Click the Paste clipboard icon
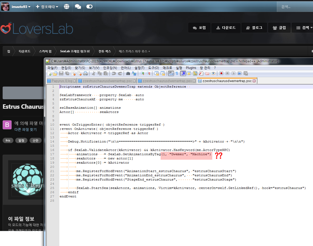313x246 pixels. pos(105,74)
